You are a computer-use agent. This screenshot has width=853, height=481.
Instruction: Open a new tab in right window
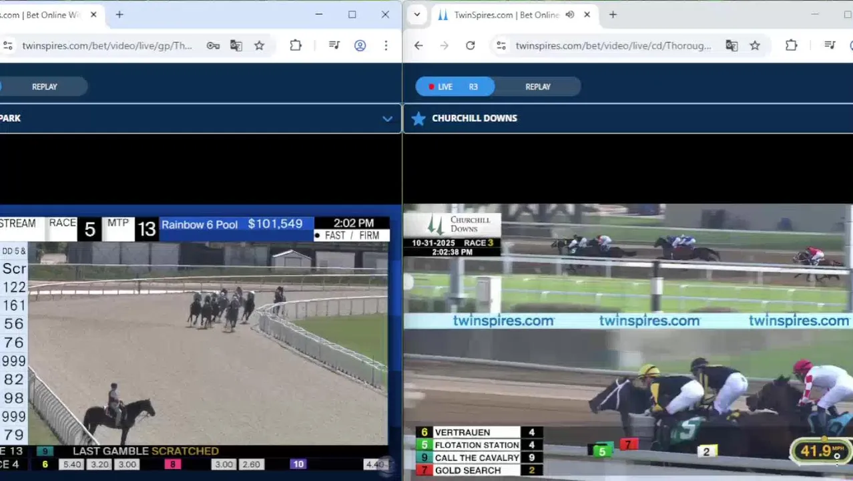[613, 14]
